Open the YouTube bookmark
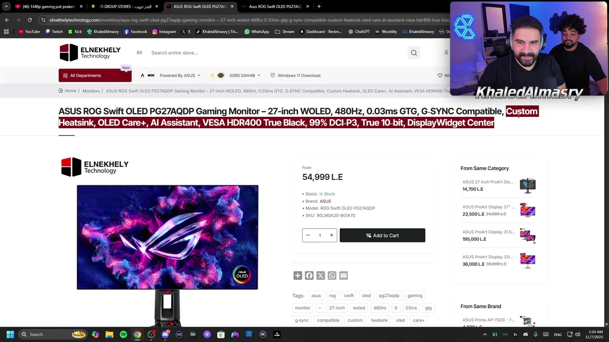 (x=29, y=32)
